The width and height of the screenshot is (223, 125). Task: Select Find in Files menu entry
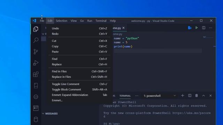pyautogui.click(x=79, y=71)
